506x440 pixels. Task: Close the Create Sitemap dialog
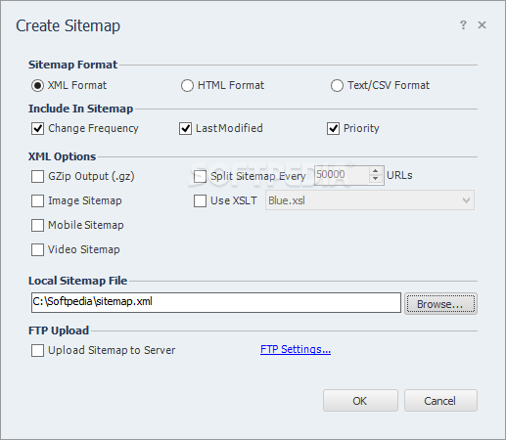point(482,25)
